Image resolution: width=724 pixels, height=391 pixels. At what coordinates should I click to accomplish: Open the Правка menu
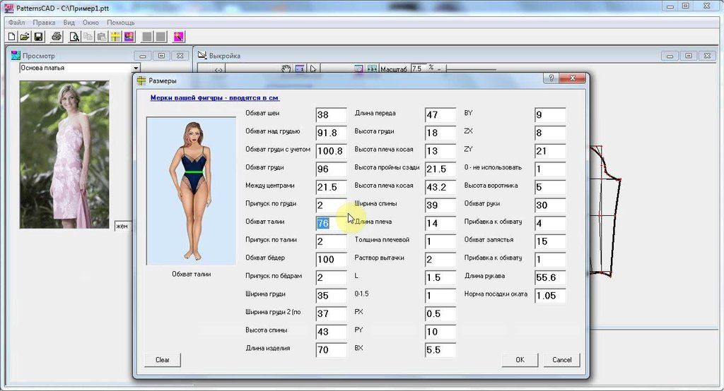point(44,22)
